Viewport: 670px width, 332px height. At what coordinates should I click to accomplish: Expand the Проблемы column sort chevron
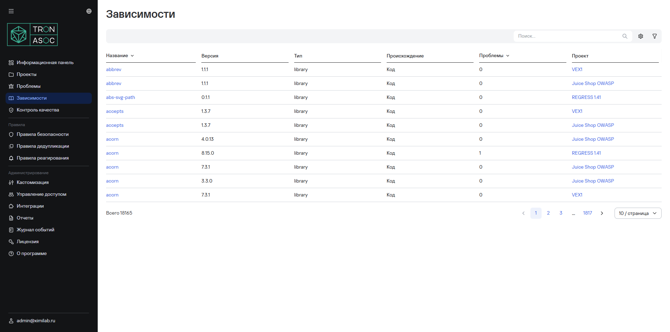tap(508, 56)
